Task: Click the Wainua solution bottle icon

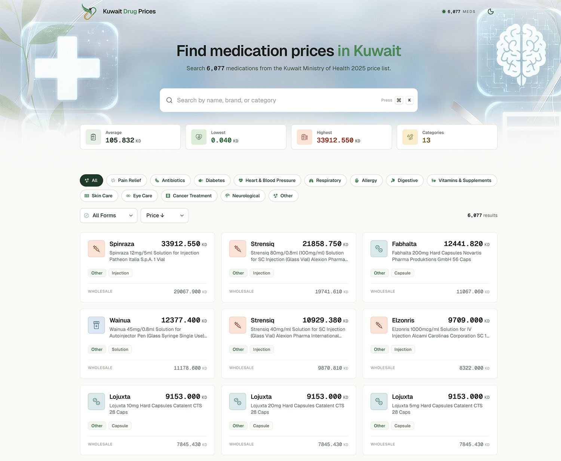Action: [x=96, y=325]
